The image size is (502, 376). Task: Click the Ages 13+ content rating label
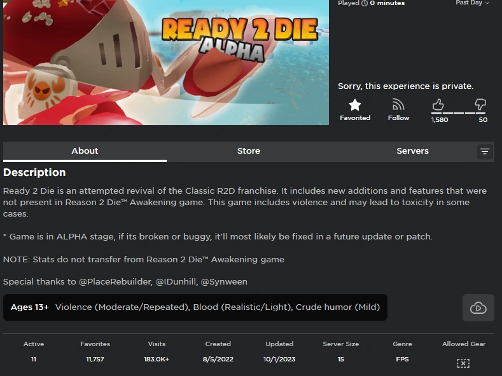tap(30, 307)
